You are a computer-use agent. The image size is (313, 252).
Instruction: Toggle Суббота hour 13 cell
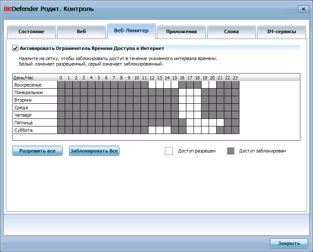[x=160, y=130]
